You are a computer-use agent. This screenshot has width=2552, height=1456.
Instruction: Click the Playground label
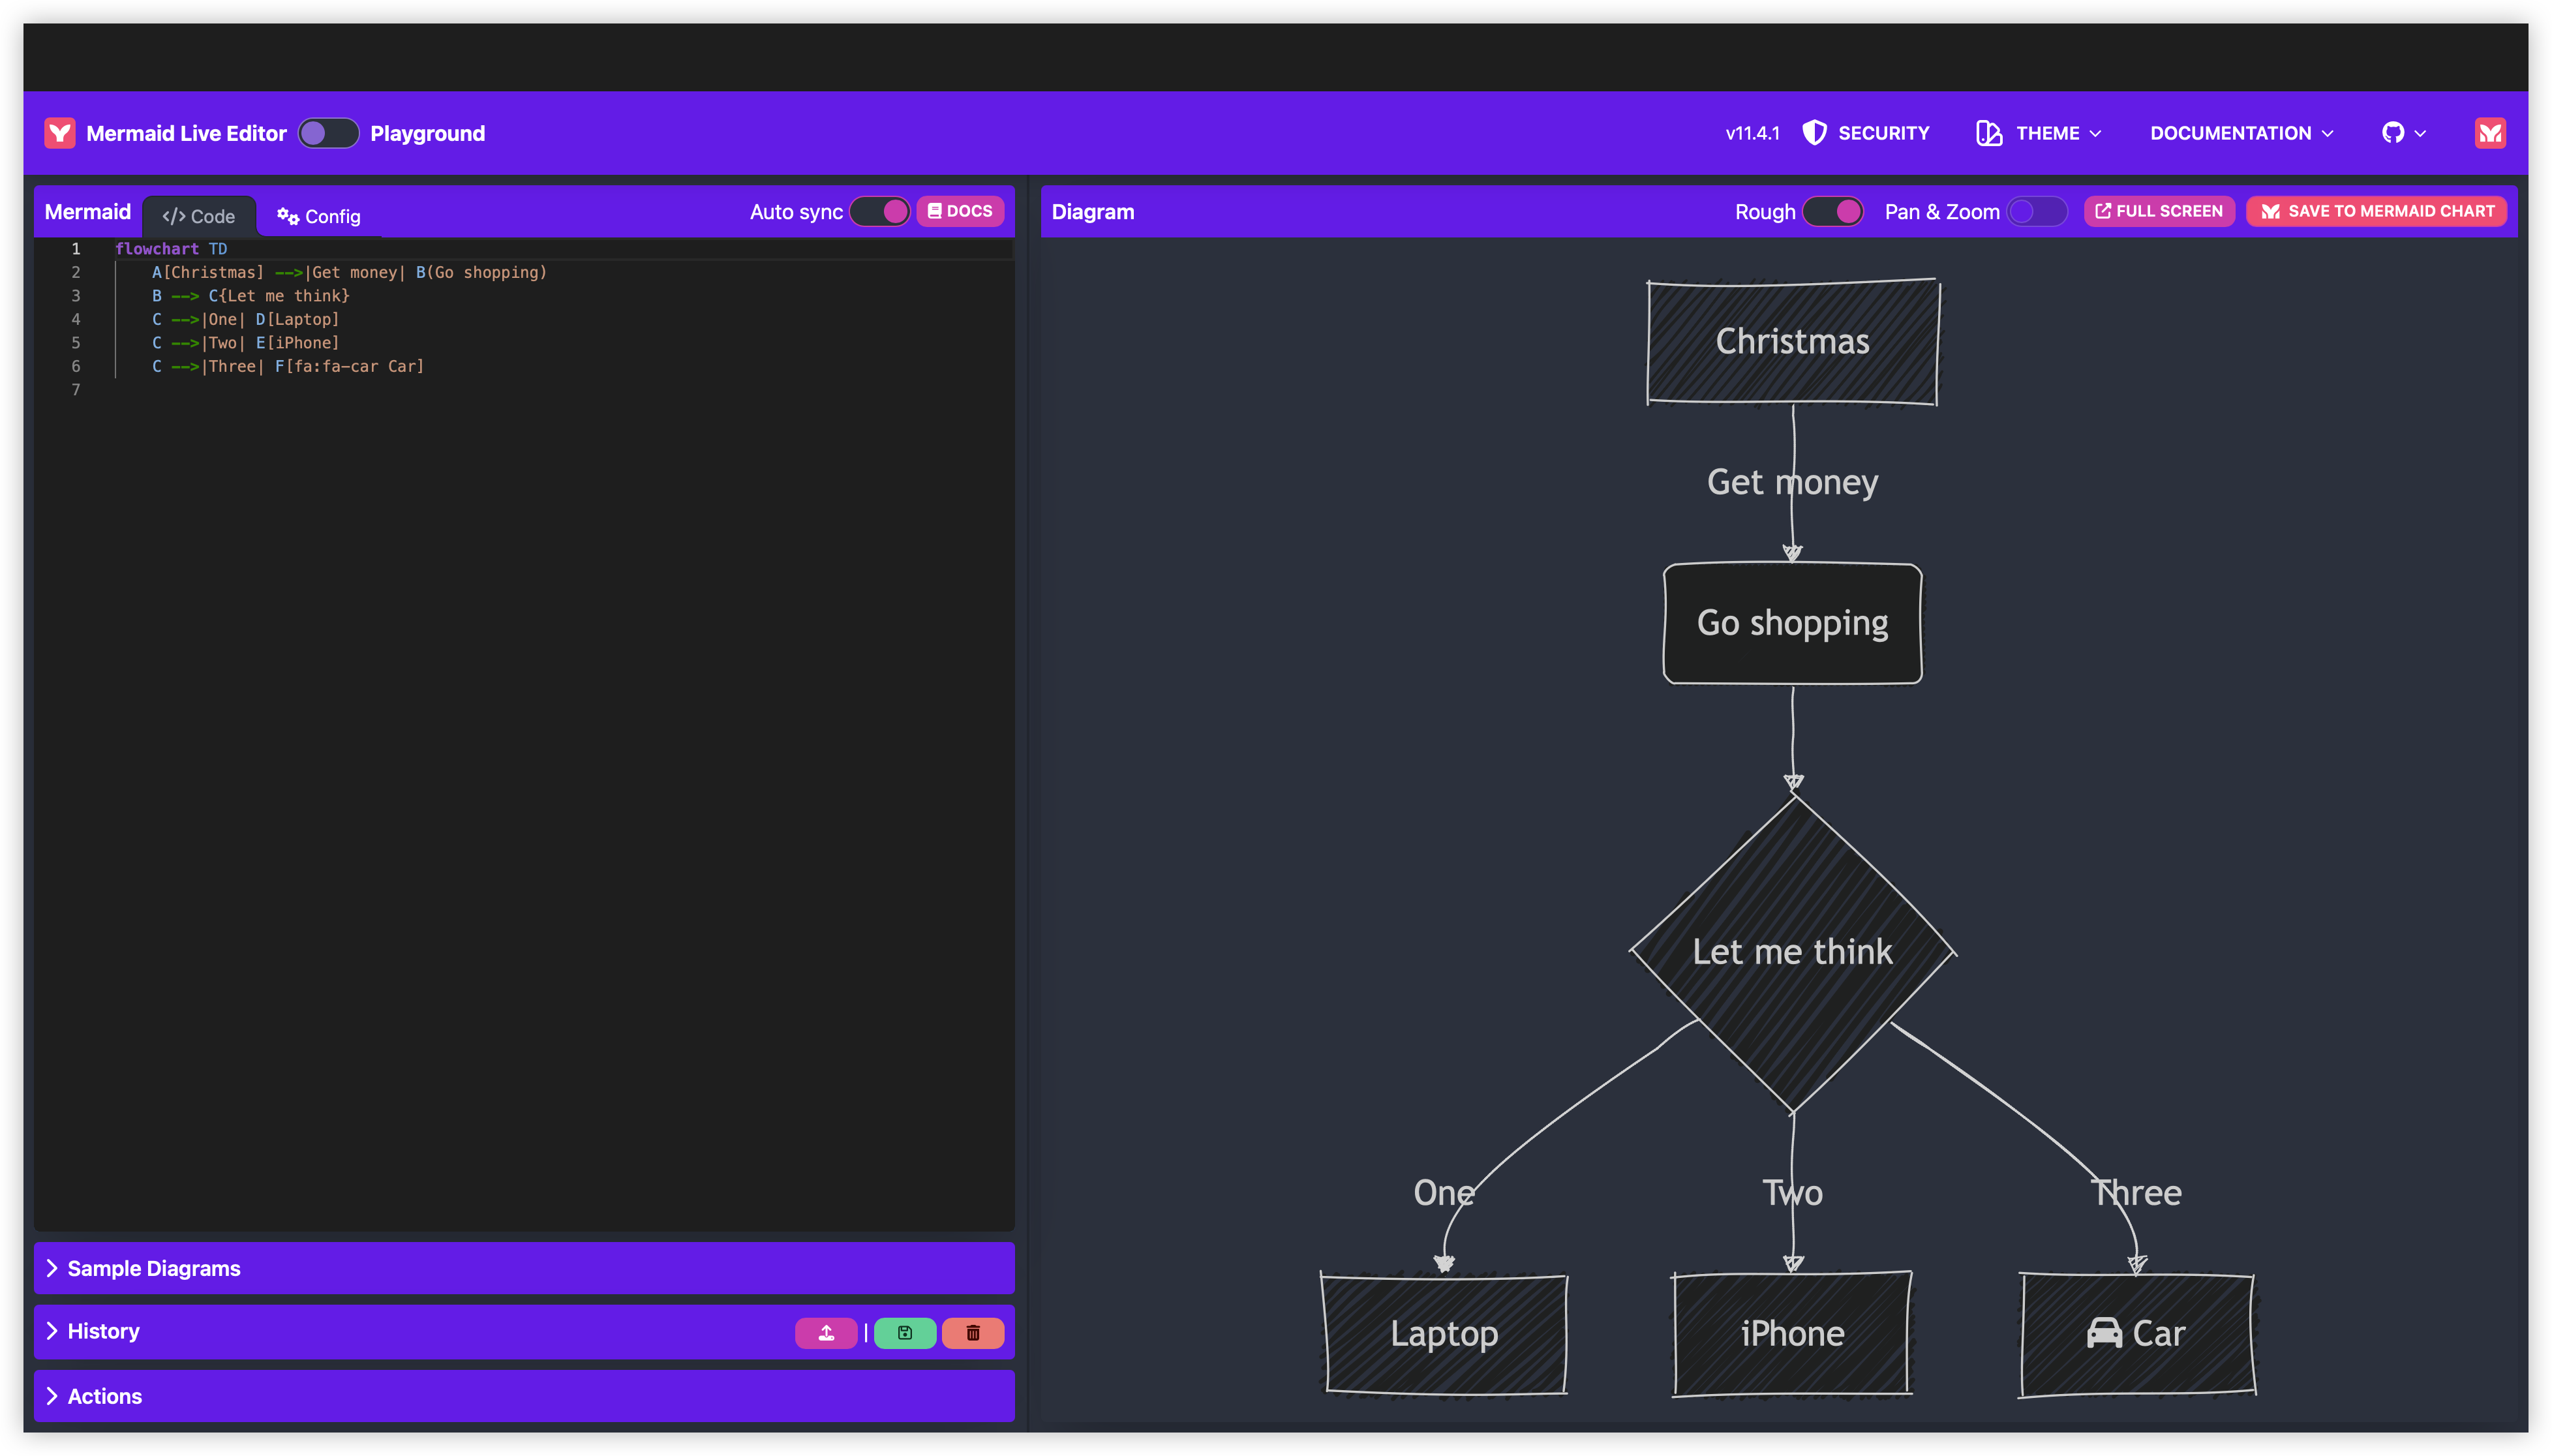point(427,133)
